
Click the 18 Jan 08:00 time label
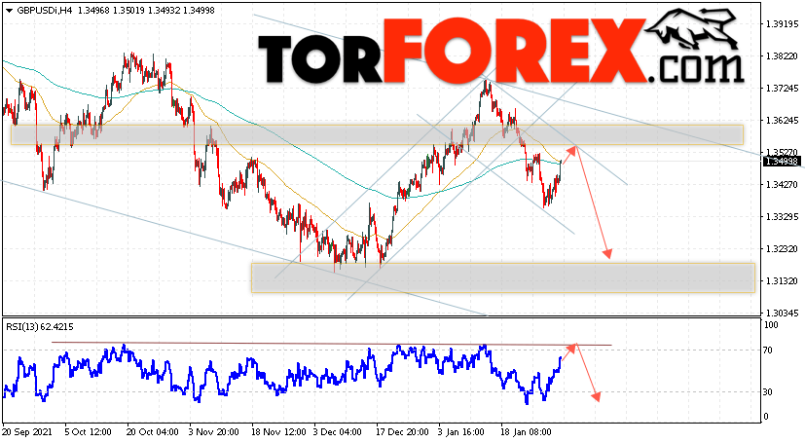(x=526, y=432)
